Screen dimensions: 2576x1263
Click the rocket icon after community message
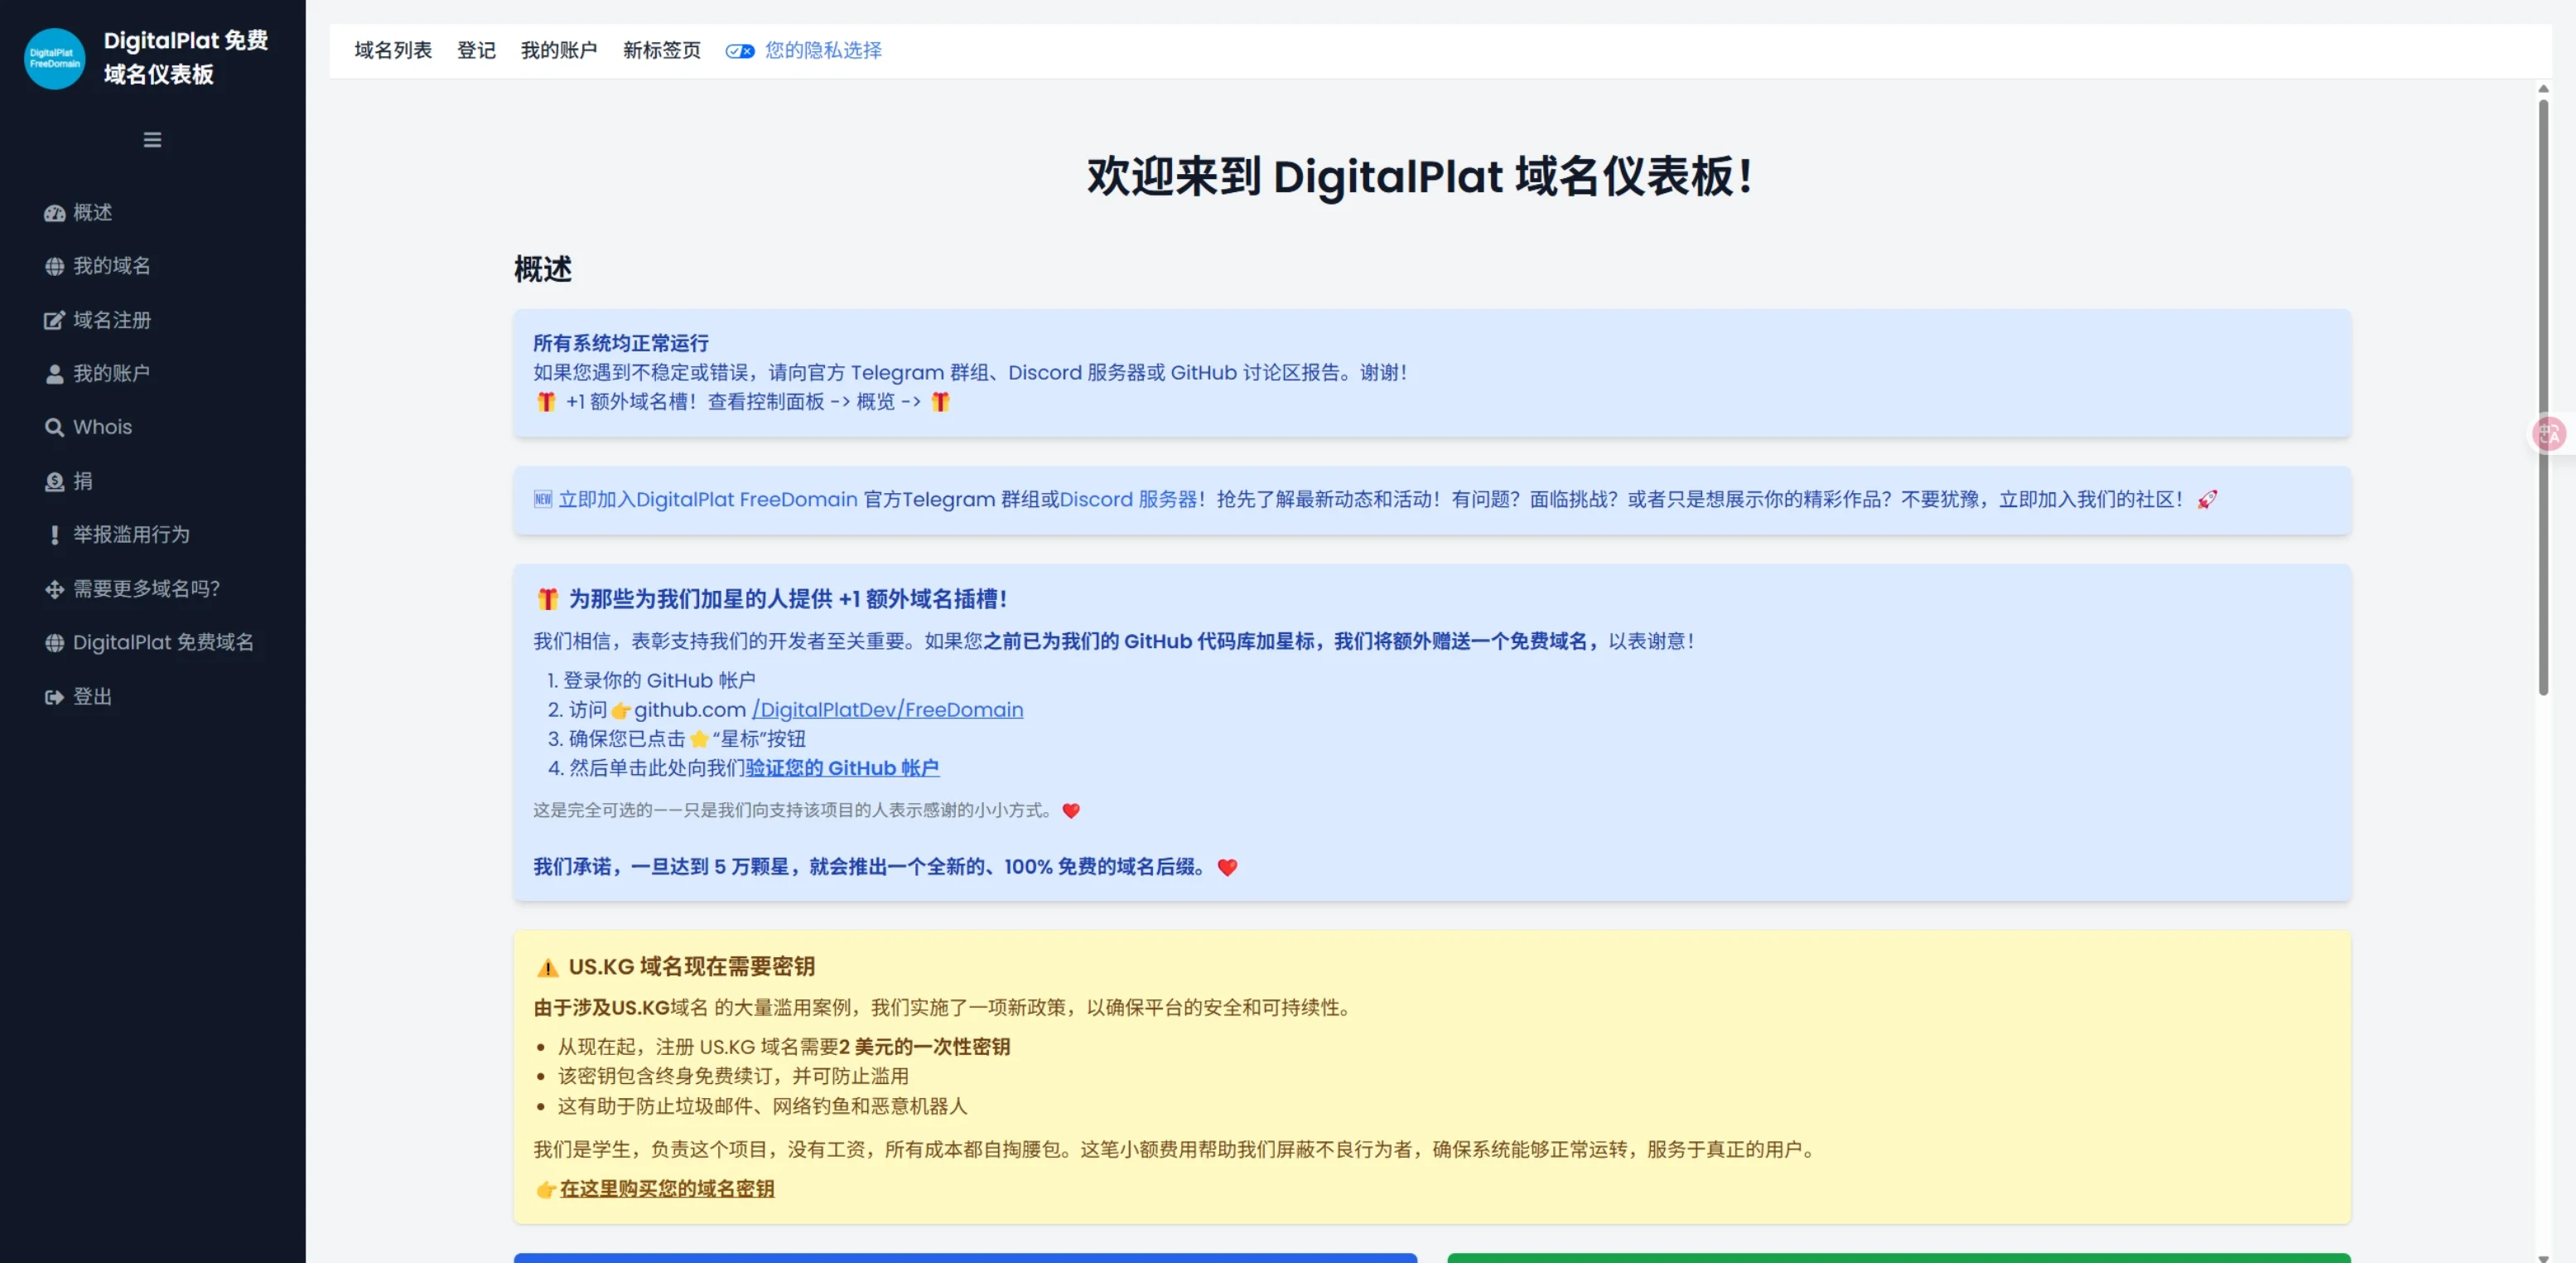[x=2207, y=500]
